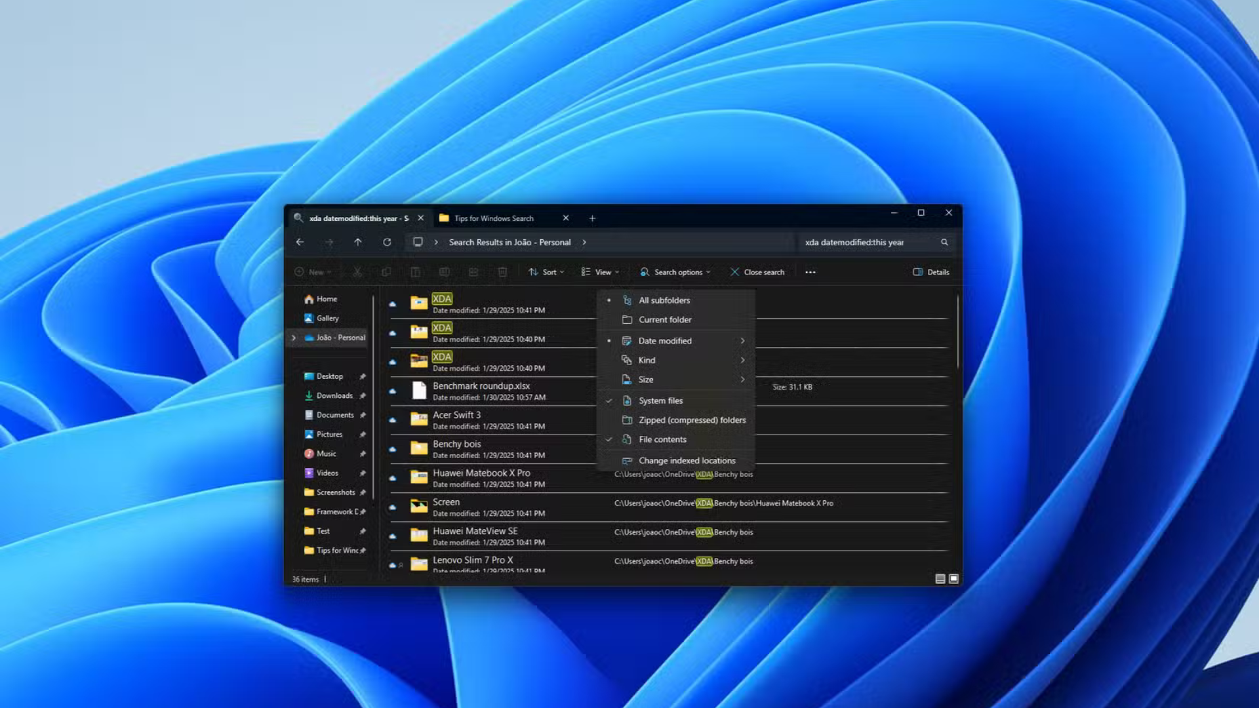Image resolution: width=1259 pixels, height=708 pixels.
Task: Select the Cut tool in the toolbar
Action: click(356, 271)
